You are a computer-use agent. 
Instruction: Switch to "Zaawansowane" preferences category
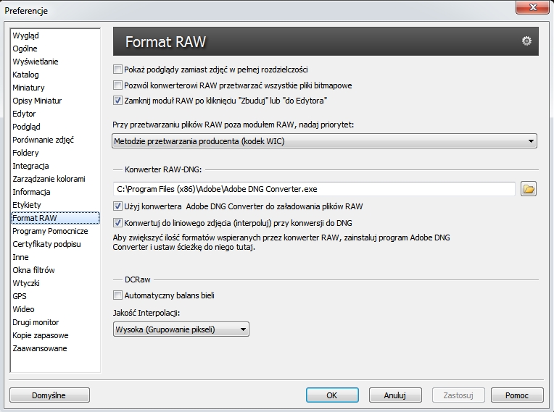[40, 348]
